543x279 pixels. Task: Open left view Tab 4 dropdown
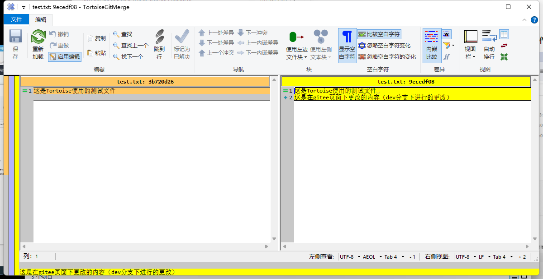[394, 257]
